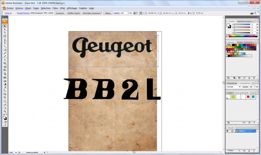Click the fill and stroke color indicator in toolbox
The width and height of the screenshot is (261, 155).
click(x=5, y=118)
